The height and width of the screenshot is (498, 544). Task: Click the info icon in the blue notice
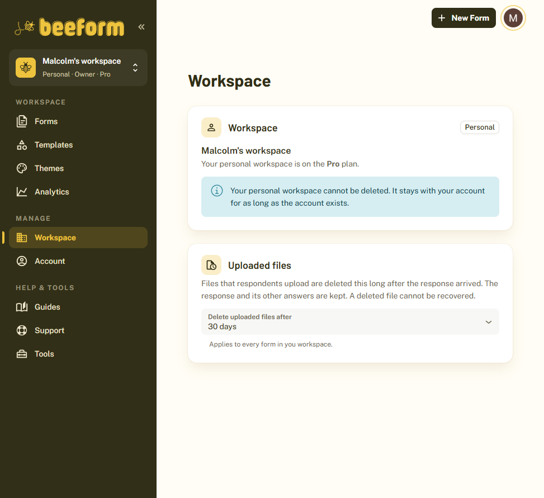point(217,191)
